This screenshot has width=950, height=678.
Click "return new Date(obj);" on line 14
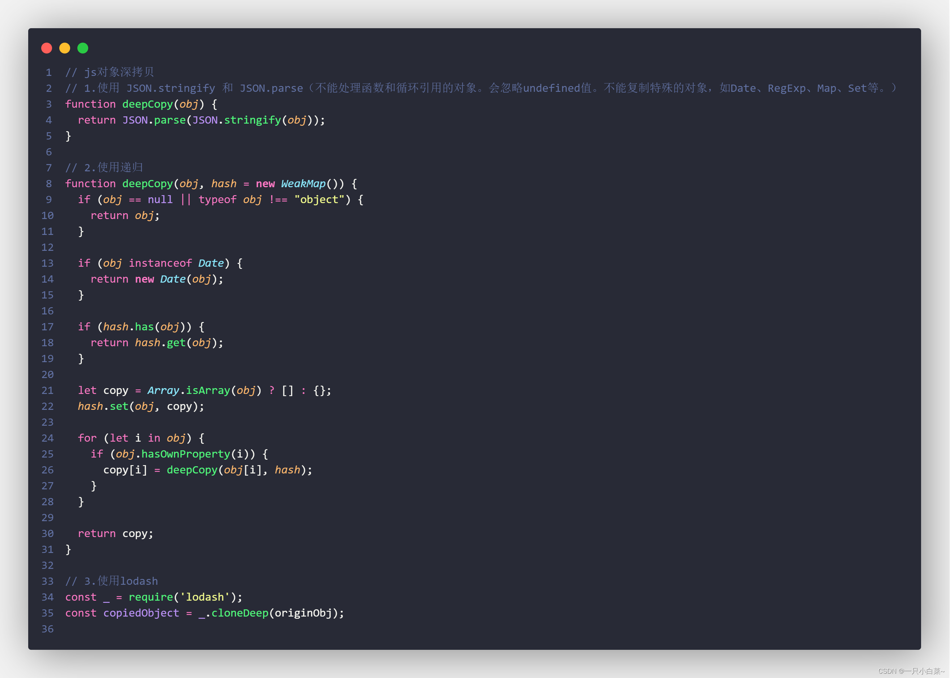(157, 279)
